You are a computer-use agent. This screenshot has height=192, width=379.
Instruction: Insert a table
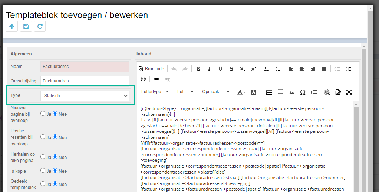(x=269, y=92)
